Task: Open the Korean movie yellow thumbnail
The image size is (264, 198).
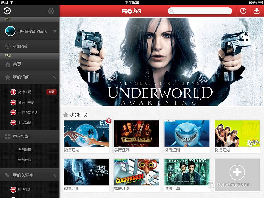Action: pyautogui.click(x=237, y=133)
